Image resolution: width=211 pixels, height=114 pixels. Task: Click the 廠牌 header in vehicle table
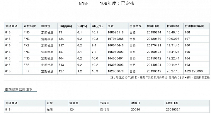click(x=50, y=103)
